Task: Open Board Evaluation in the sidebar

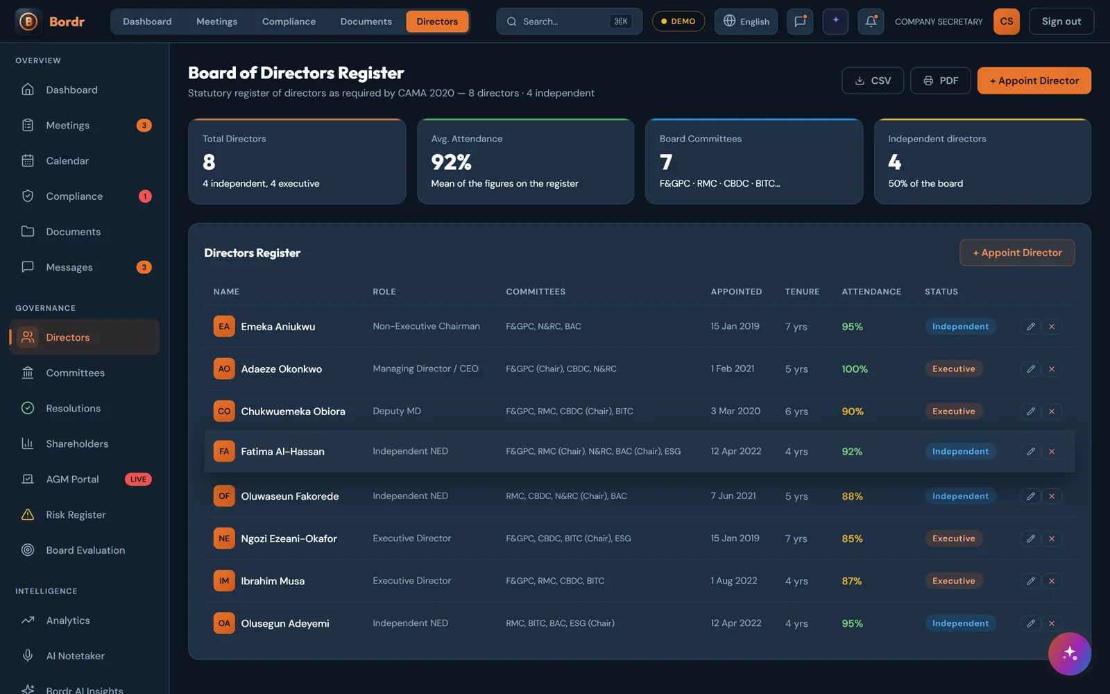Action: coord(85,550)
